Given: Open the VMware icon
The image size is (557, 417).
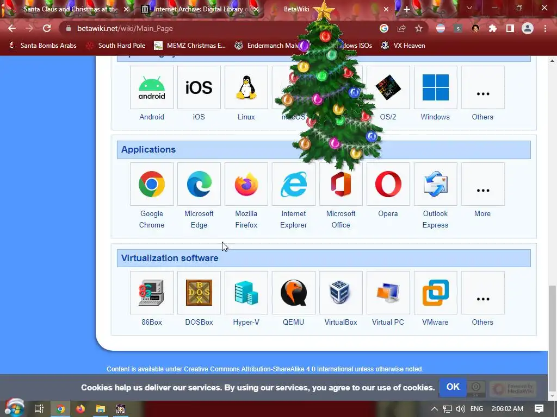Looking at the screenshot, I should pyautogui.click(x=435, y=293).
